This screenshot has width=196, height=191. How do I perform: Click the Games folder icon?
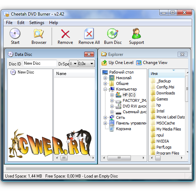[x=153, y=99]
